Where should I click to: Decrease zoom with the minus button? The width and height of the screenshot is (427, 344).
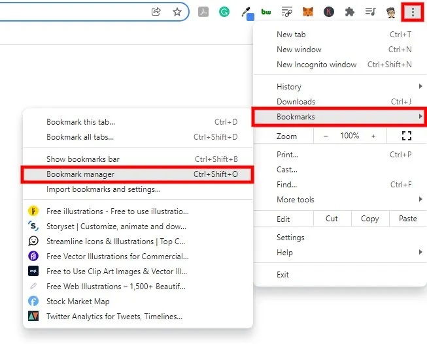point(326,136)
